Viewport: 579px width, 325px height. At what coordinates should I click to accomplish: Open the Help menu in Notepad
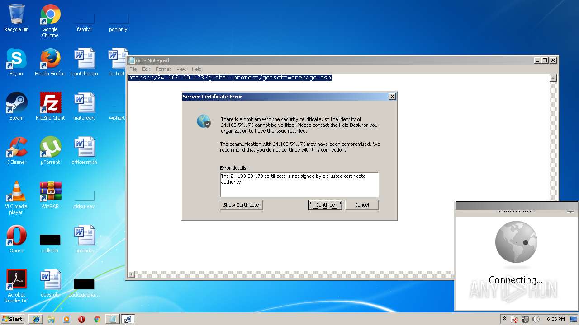(196, 69)
